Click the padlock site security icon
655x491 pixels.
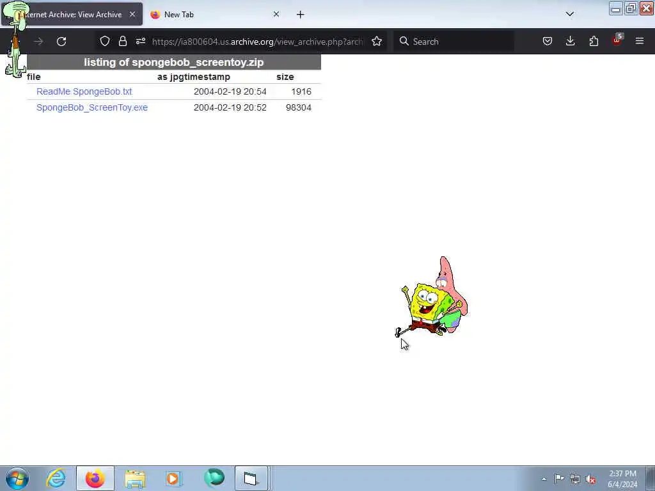(122, 41)
